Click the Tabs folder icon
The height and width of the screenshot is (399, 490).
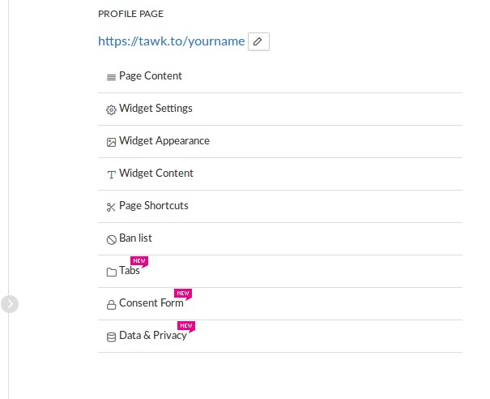111,272
